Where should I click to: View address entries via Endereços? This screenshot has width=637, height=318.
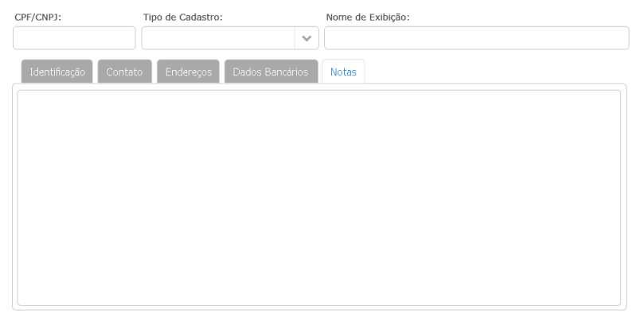(188, 72)
